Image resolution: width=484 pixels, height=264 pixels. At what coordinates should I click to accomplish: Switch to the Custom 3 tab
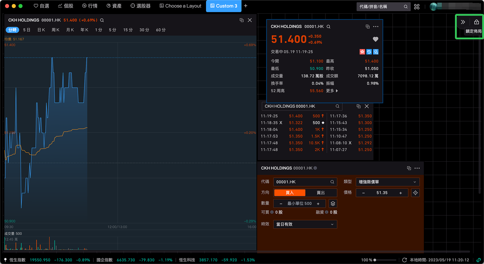[x=224, y=6]
